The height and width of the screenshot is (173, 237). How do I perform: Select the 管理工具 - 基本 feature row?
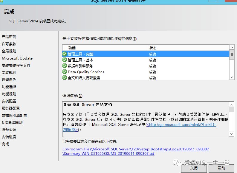(146, 60)
